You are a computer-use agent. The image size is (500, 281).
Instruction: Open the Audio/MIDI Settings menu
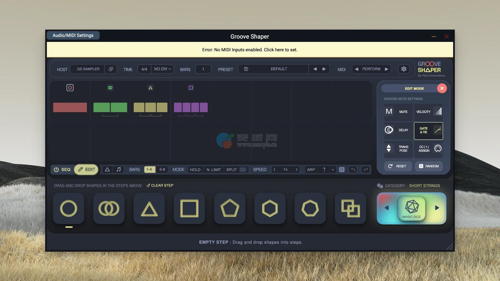click(73, 35)
